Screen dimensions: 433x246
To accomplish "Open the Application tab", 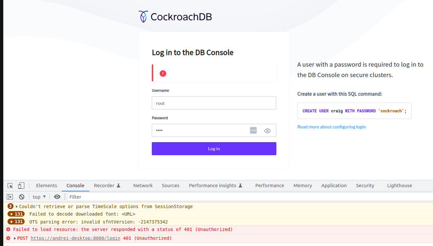I will tap(334, 186).
